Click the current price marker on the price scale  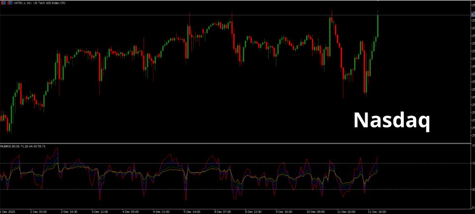tap(473, 15)
